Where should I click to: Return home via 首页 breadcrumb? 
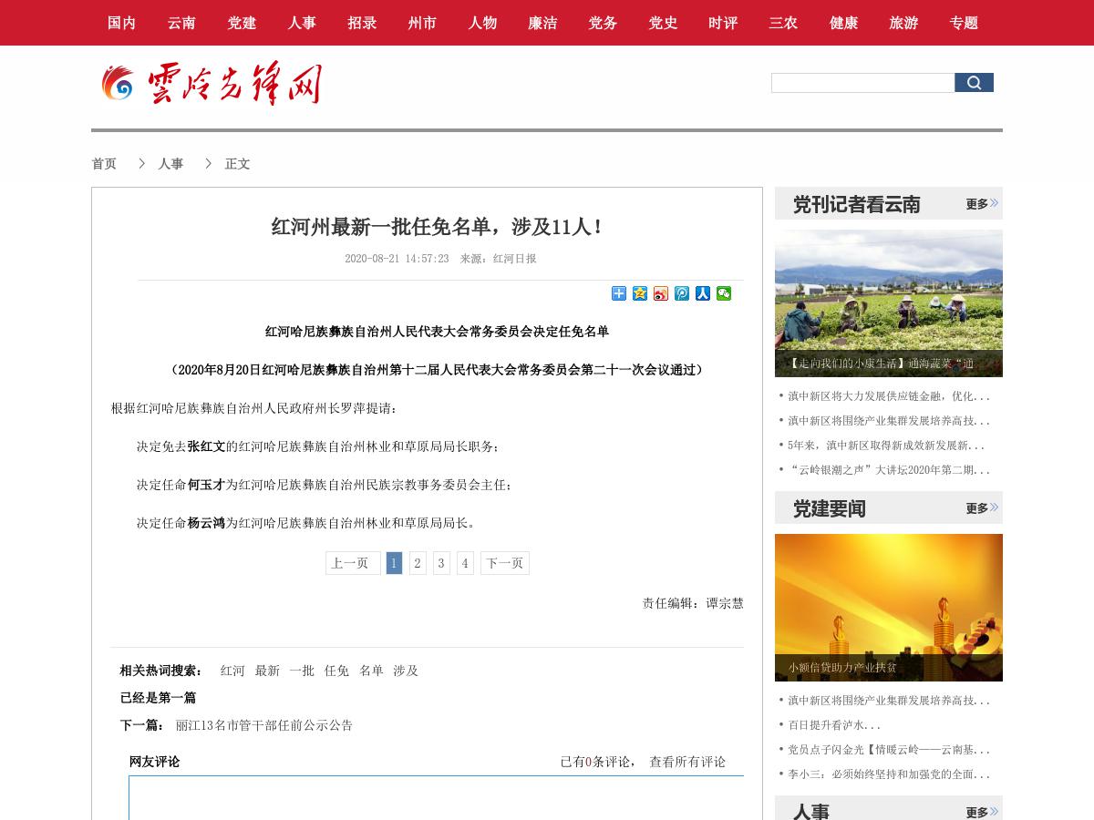pyautogui.click(x=104, y=163)
